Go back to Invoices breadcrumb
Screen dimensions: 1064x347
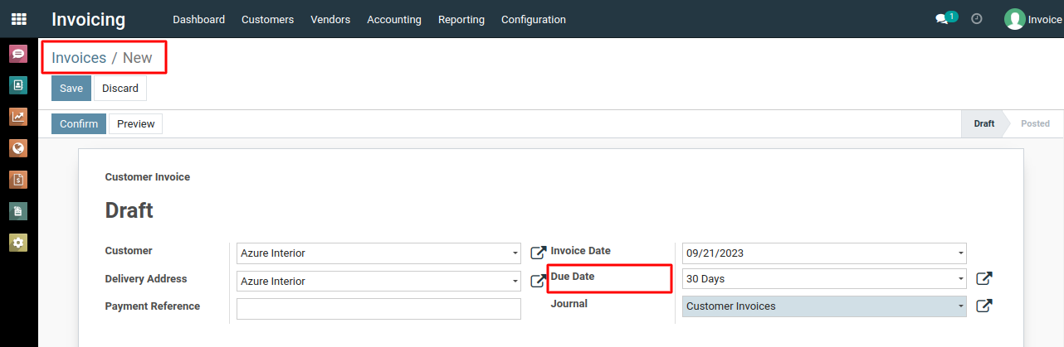point(79,58)
